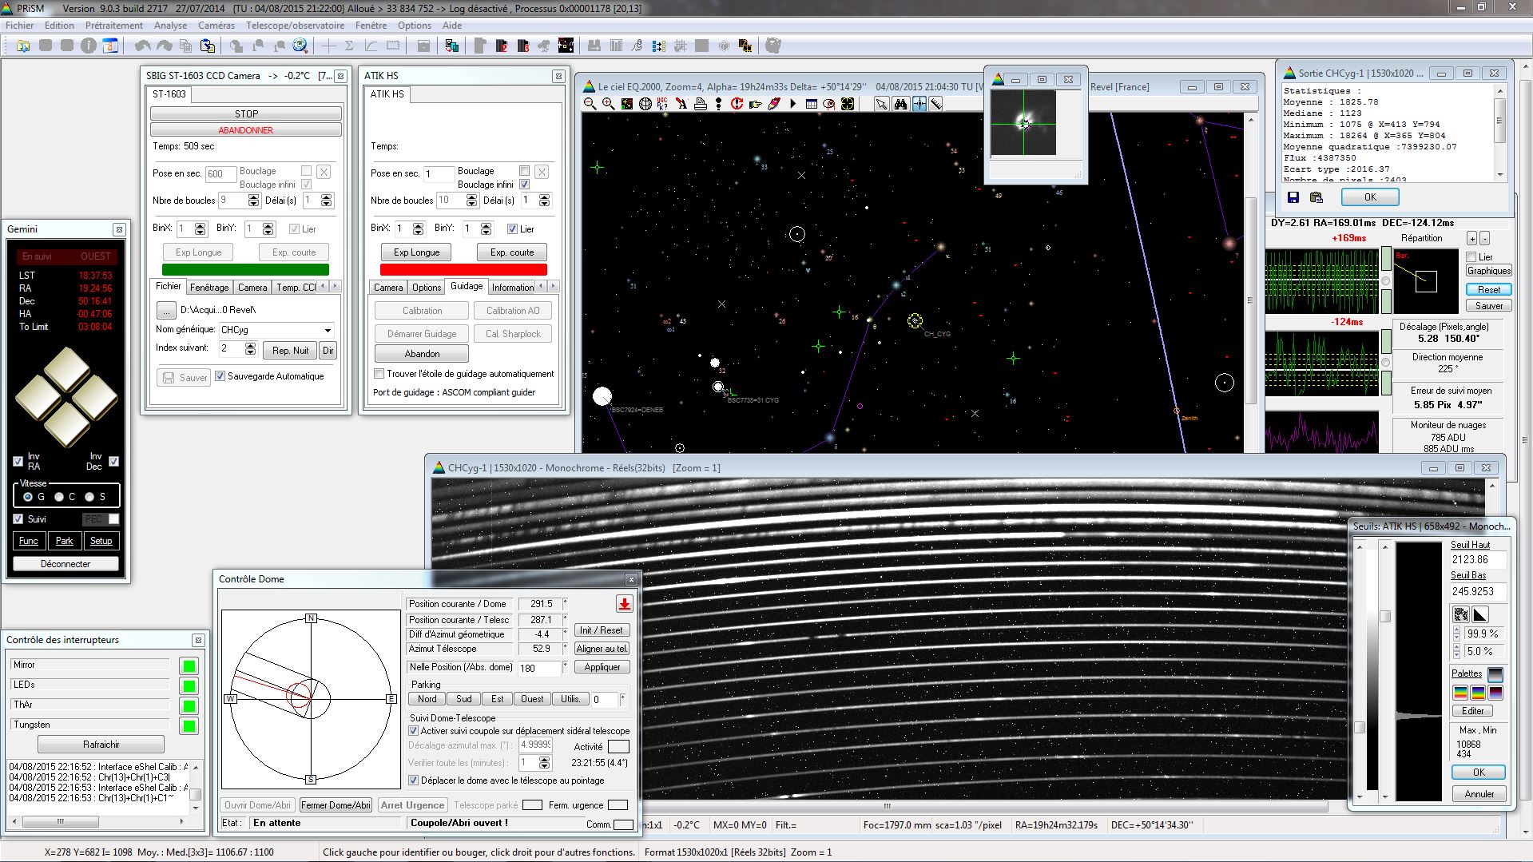Click the globe icon in sky chart toolbar
Image resolution: width=1533 pixels, height=862 pixels.
coord(645,104)
